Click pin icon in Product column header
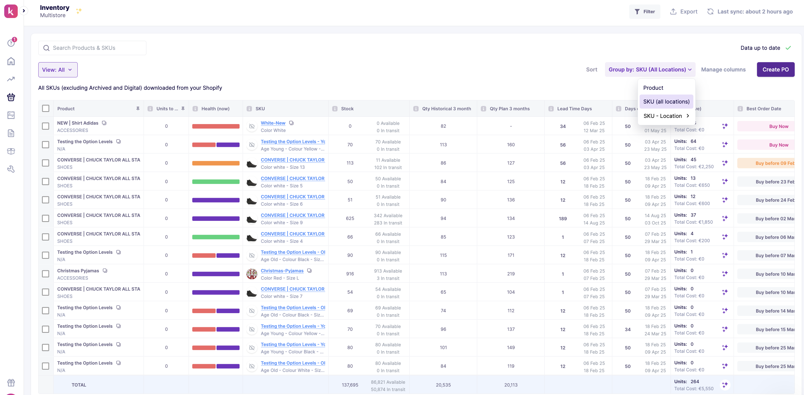 138,109
